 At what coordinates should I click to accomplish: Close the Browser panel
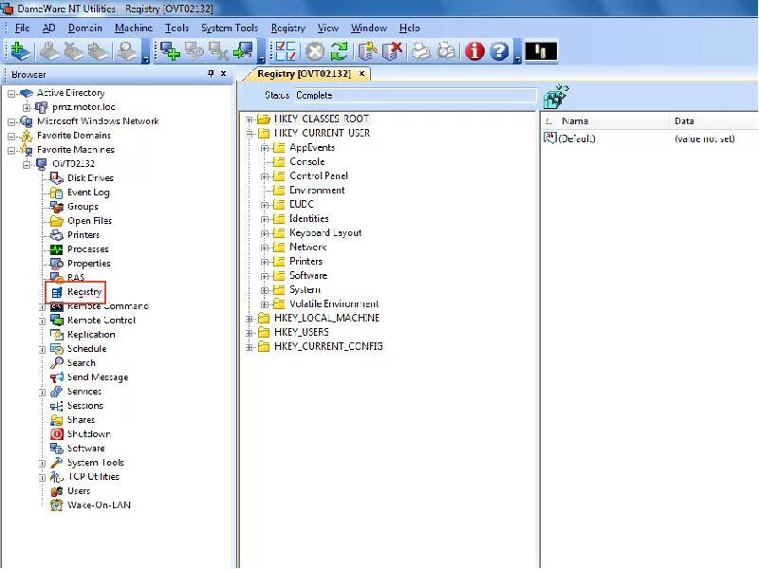point(223,74)
